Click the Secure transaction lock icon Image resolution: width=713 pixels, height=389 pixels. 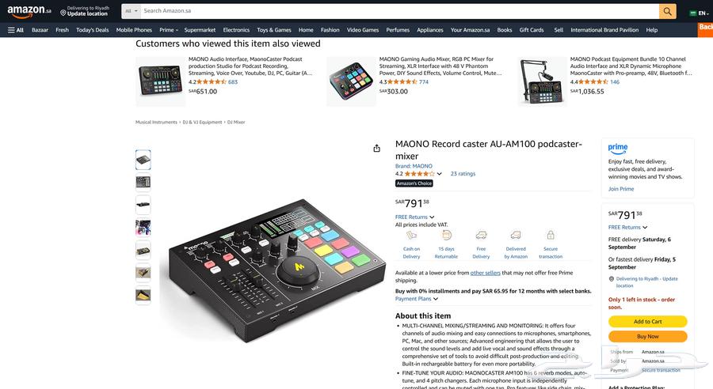551,235
